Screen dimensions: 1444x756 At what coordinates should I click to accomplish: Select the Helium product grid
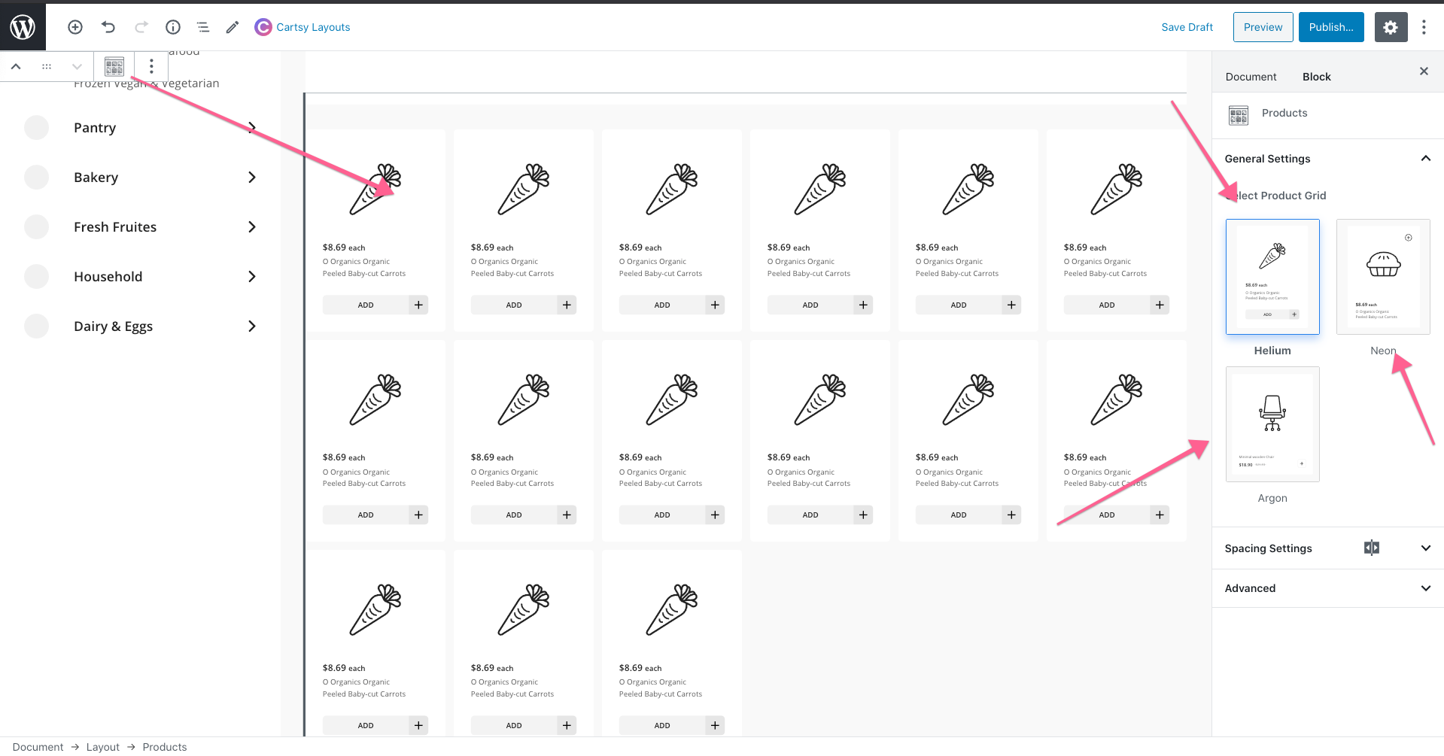click(1272, 277)
